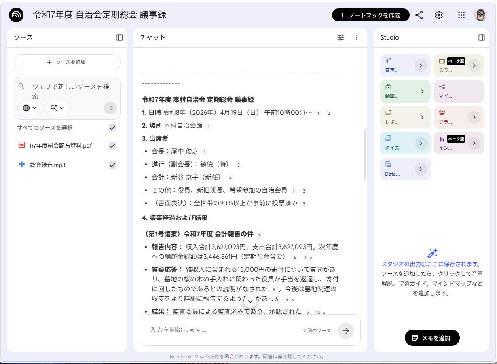Viewport: 497px width, 364px height.
Task: Click ソースを追加 button
Action: click(x=67, y=62)
